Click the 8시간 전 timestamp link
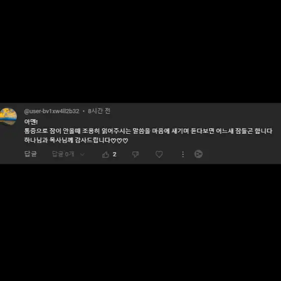 tap(99, 111)
